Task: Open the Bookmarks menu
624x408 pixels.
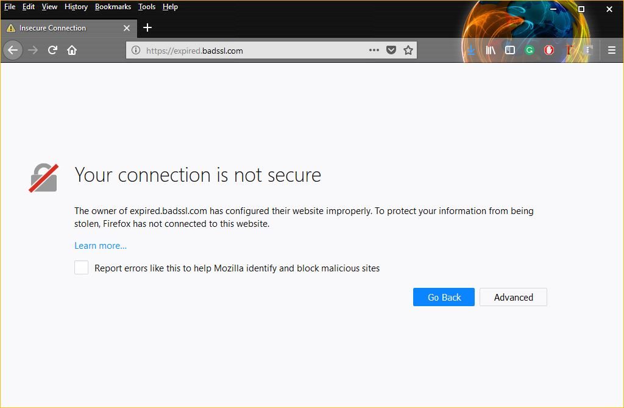Action: [x=113, y=7]
